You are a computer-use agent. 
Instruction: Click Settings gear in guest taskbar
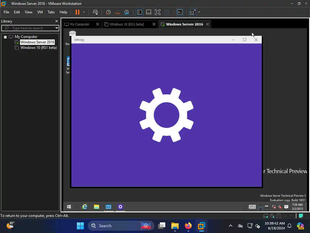pyautogui.click(x=120, y=207)
